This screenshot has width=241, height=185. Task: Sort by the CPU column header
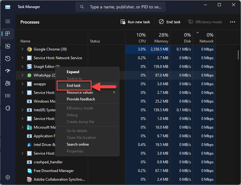136,37
